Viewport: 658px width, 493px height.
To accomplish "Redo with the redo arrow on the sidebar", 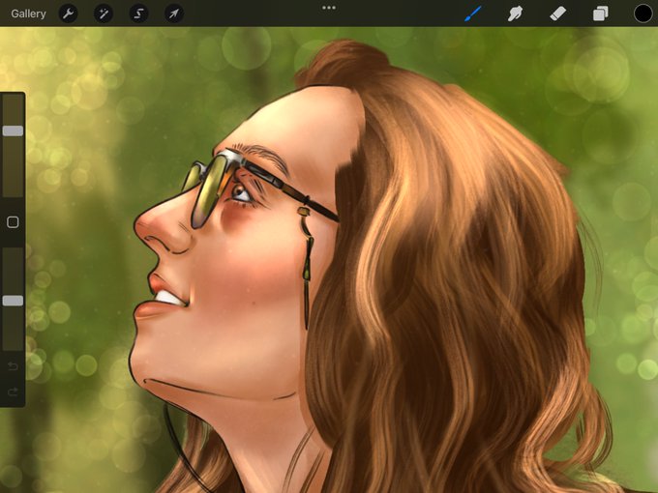I will point(13,391).
